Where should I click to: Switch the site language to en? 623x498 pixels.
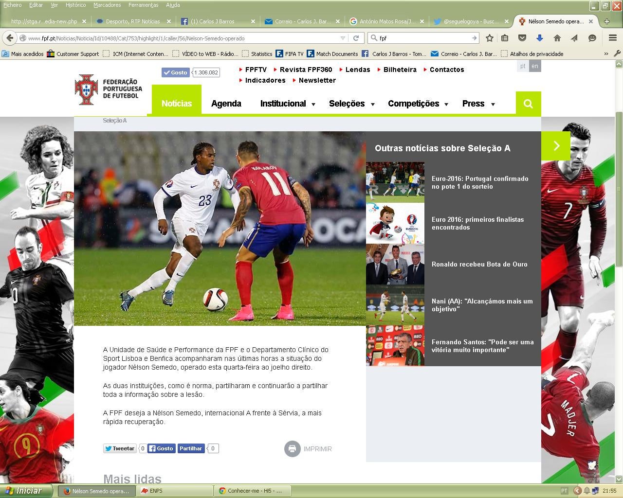click(x=535, y=66)
